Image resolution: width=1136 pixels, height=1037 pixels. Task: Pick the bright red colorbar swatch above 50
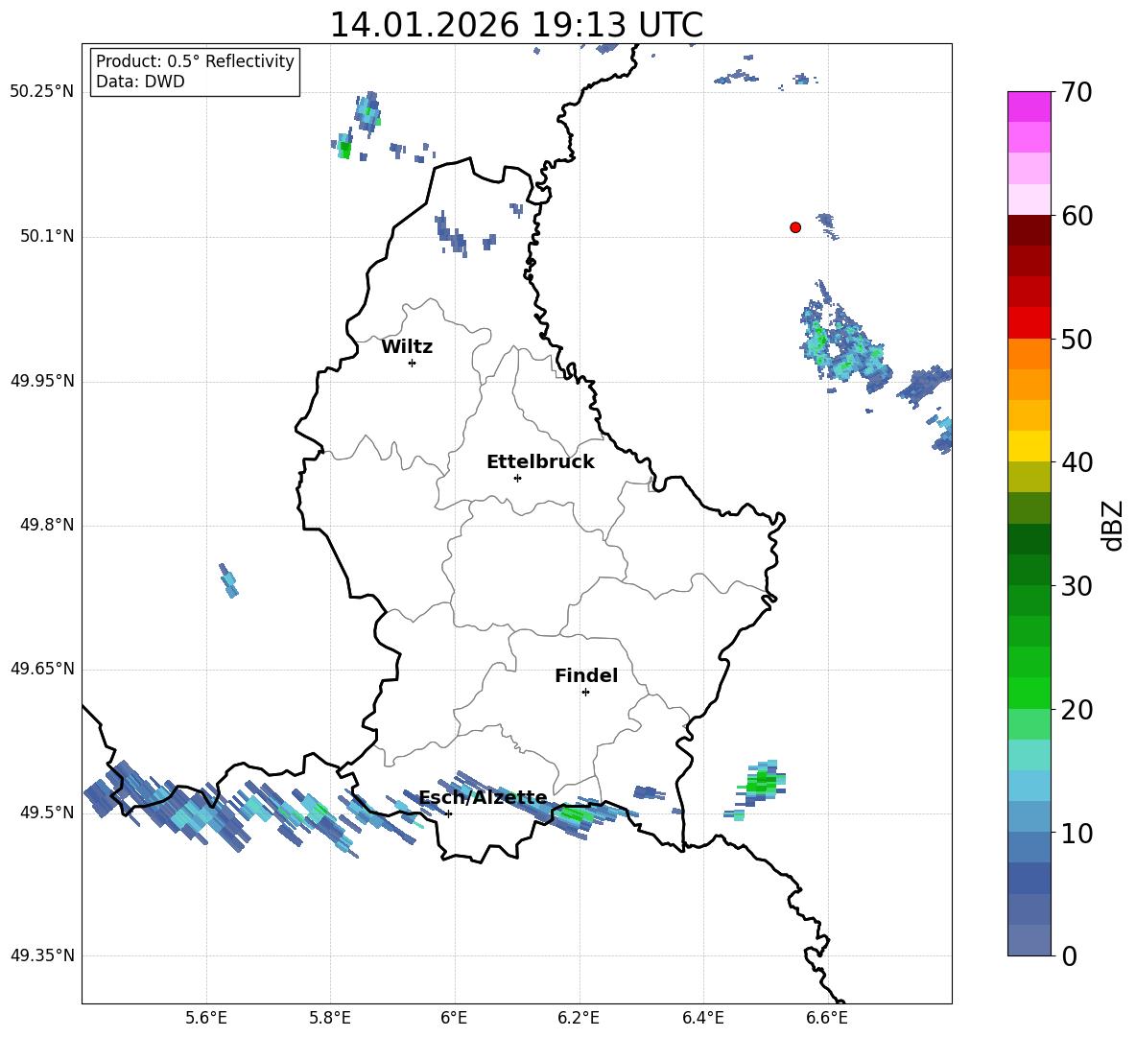[1029, 323]
